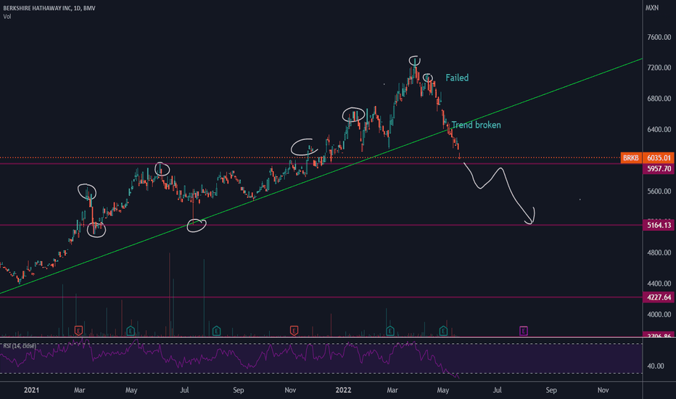Click the 6400.00 price axis label
This screenshot has width=676, height=399.
click(659, 129)
